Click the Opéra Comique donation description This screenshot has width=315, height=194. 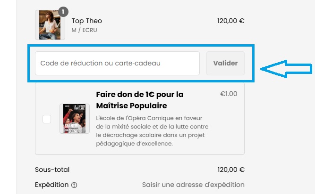pos(152,131)
